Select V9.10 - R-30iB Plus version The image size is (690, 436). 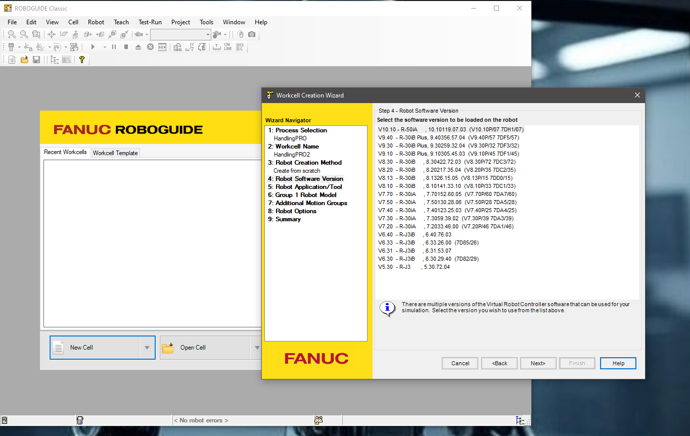click(x=448, y=154)
